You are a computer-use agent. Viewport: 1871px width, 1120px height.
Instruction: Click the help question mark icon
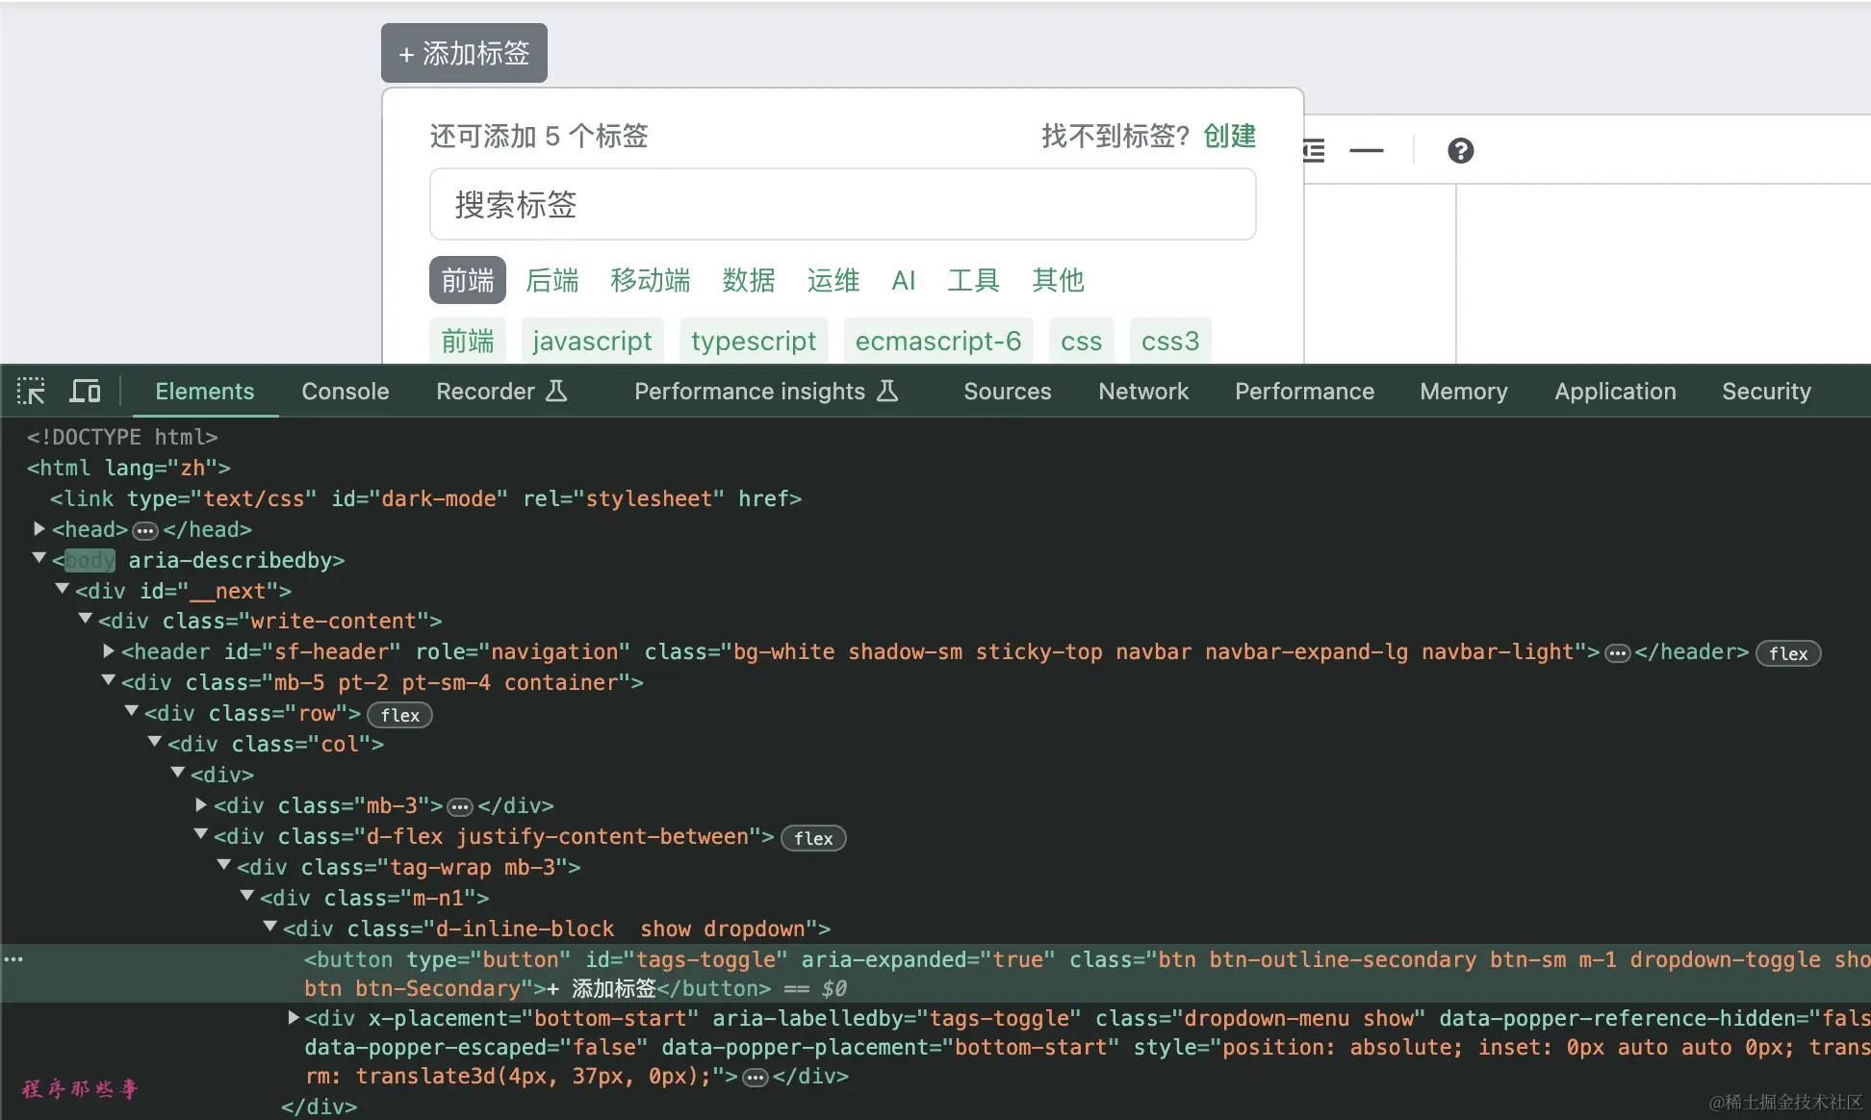pyautogui.click(x=1460, y=151)
